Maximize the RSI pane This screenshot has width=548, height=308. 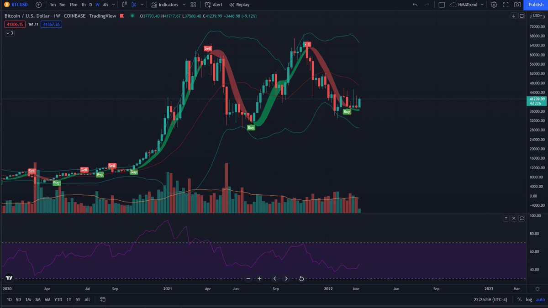tap(522, 218)
